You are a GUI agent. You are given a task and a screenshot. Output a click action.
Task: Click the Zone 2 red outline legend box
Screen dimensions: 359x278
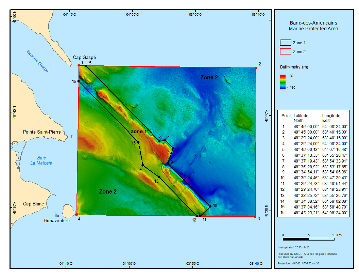[285, 51]
